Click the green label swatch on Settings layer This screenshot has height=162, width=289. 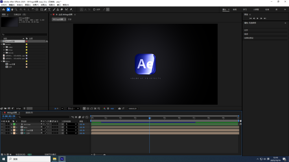[x=14, y=124]
